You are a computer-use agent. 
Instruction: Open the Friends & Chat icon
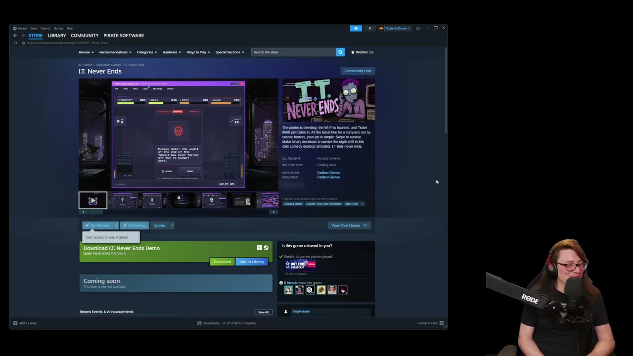(x=442, y=323)
